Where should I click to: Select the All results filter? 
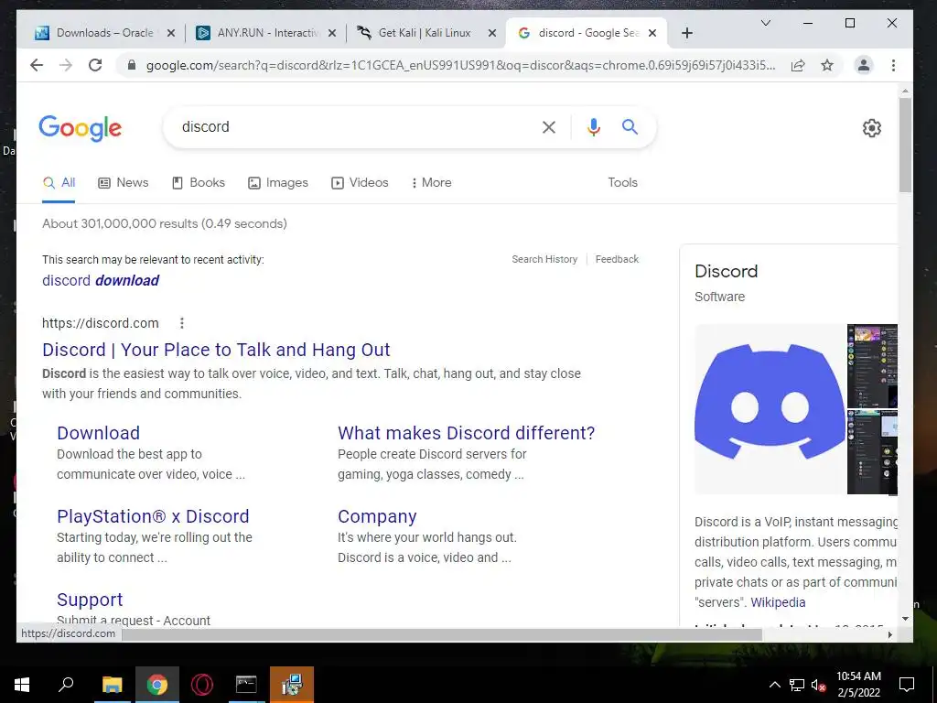[x=59, y=182]
